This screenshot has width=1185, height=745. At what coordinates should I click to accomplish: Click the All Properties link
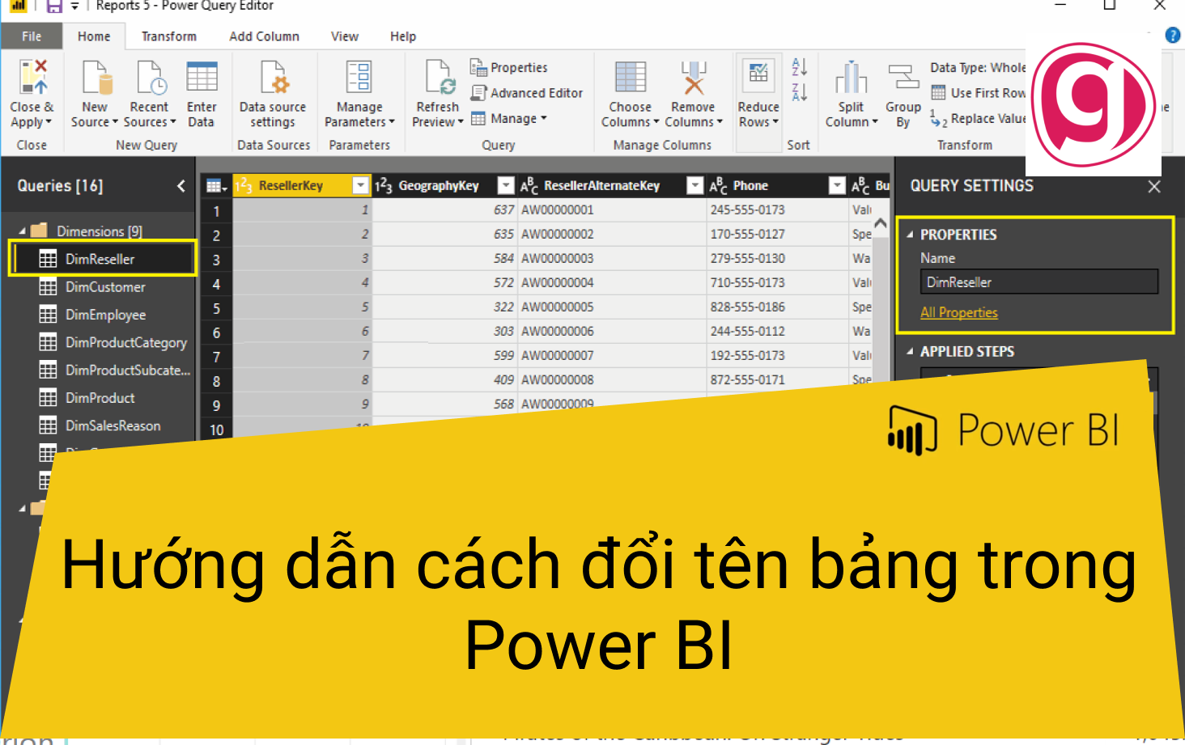pos(959,312)
